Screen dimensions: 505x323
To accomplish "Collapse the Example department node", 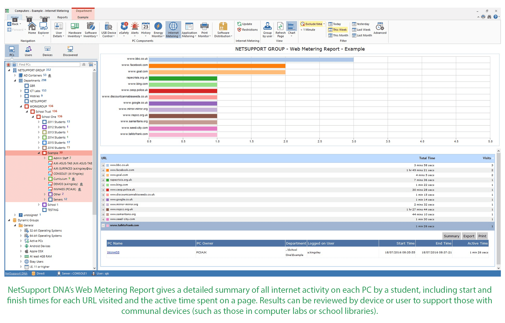I will click(39, 153).
